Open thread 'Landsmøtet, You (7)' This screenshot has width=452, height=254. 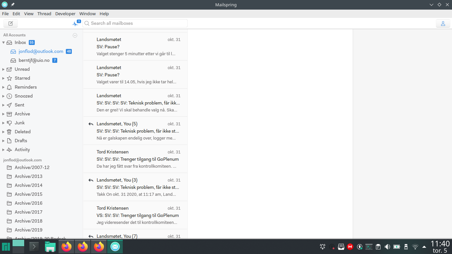[x=135, y=234]
